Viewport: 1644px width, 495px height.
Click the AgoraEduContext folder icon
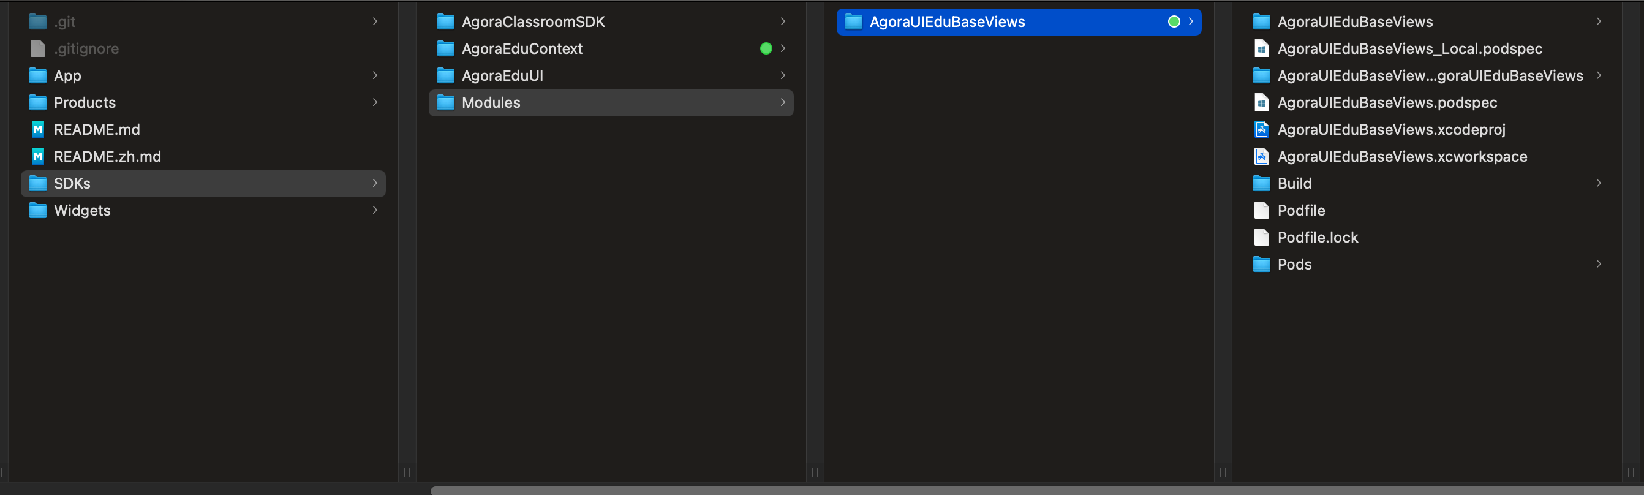coord(445,48)
